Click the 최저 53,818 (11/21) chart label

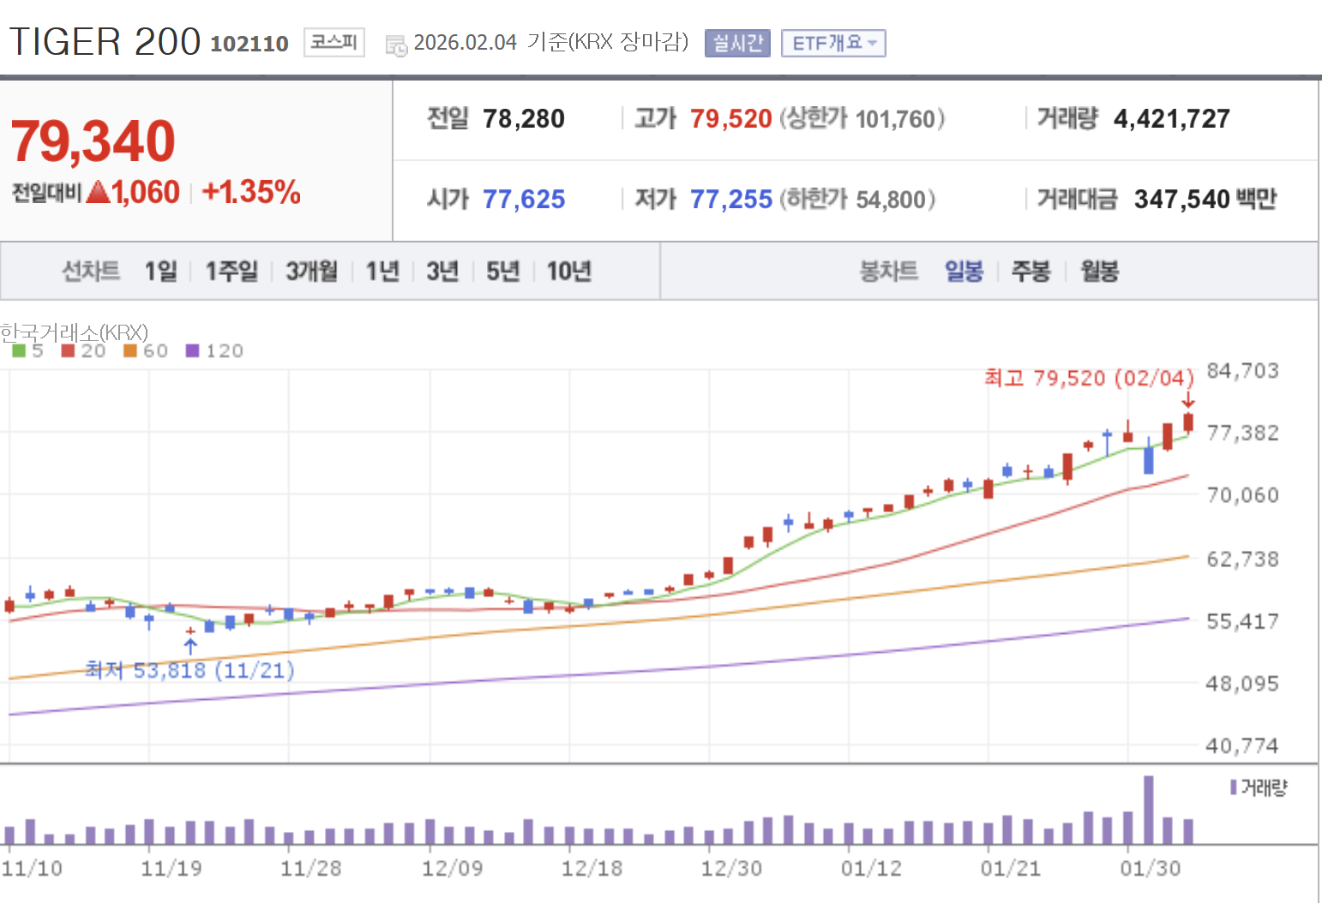(189, 670)
